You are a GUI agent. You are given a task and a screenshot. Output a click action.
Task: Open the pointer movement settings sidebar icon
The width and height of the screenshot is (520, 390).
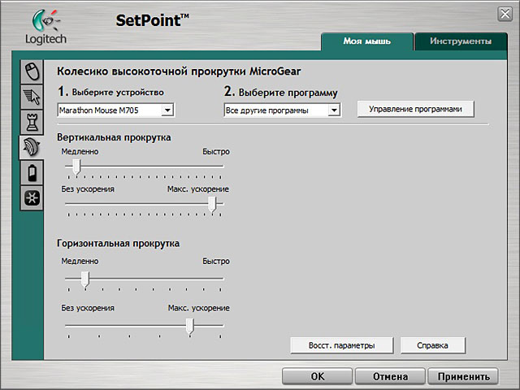32,97
